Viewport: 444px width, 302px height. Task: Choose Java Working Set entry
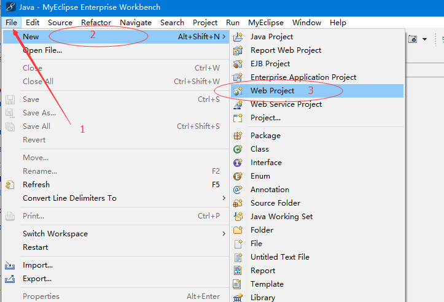pyautogui.click(x=317, y=217)
